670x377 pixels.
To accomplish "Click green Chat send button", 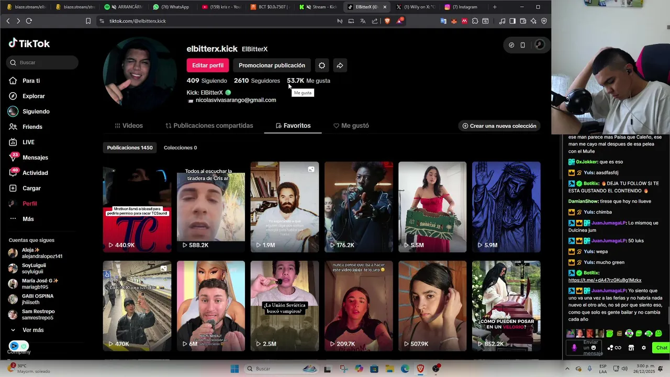I will pos(662,348).
